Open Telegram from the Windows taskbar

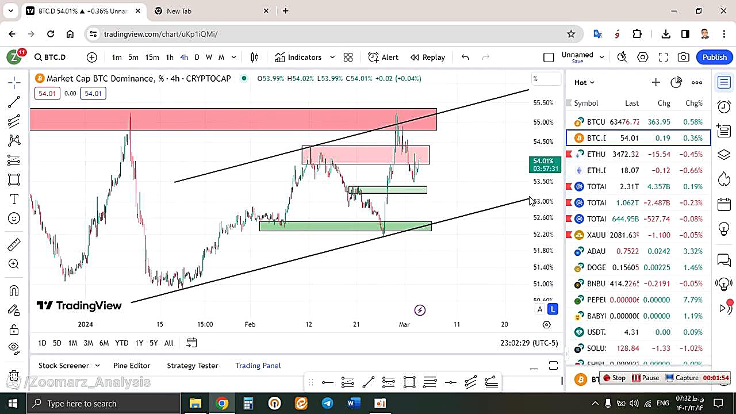(x=327, y=403)
